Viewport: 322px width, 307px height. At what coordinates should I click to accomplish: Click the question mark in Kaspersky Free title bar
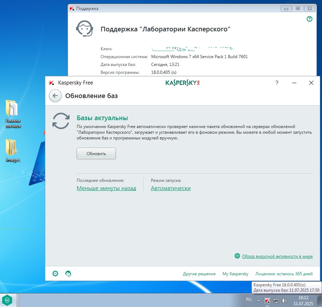277,83
